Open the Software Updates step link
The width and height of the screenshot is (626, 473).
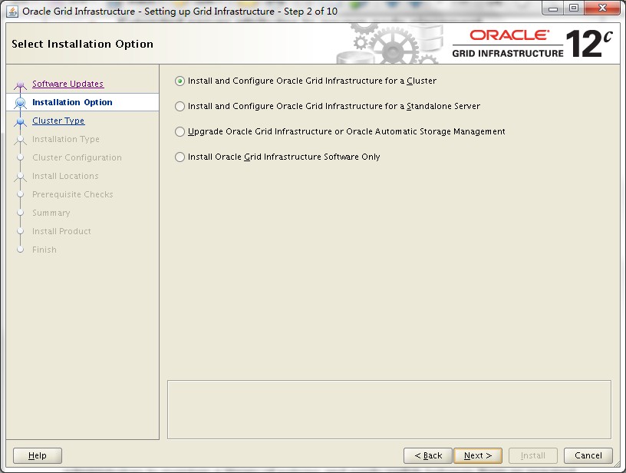pyautogui.click(x=68, y=84)
